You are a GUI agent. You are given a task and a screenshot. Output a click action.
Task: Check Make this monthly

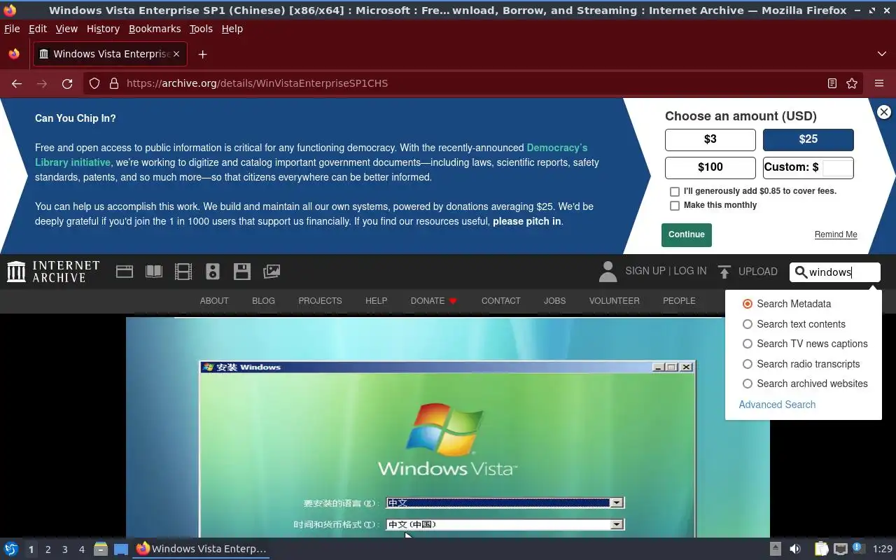pyautogui.click(x=675, y=206)
